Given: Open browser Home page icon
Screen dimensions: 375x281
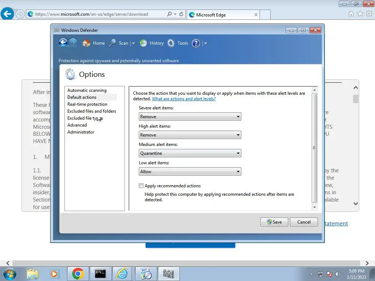Looking at the screenshot, I should click(x=351, y=14).
